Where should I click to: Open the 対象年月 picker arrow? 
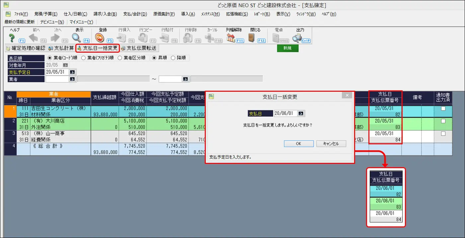pyautogui.click(x=65, y=65)
